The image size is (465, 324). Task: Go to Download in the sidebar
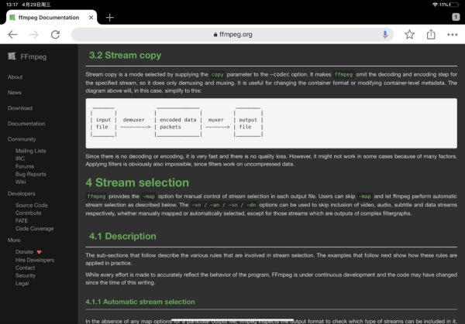[20, 108]
